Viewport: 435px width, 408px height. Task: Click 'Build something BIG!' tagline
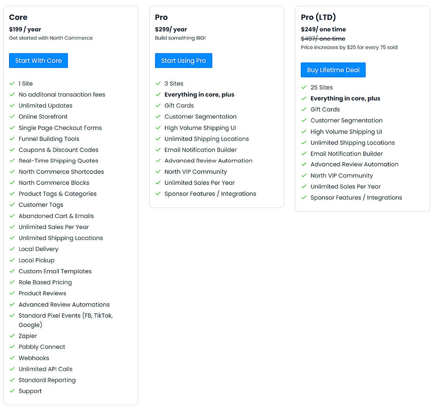click(x=180, y=38)
